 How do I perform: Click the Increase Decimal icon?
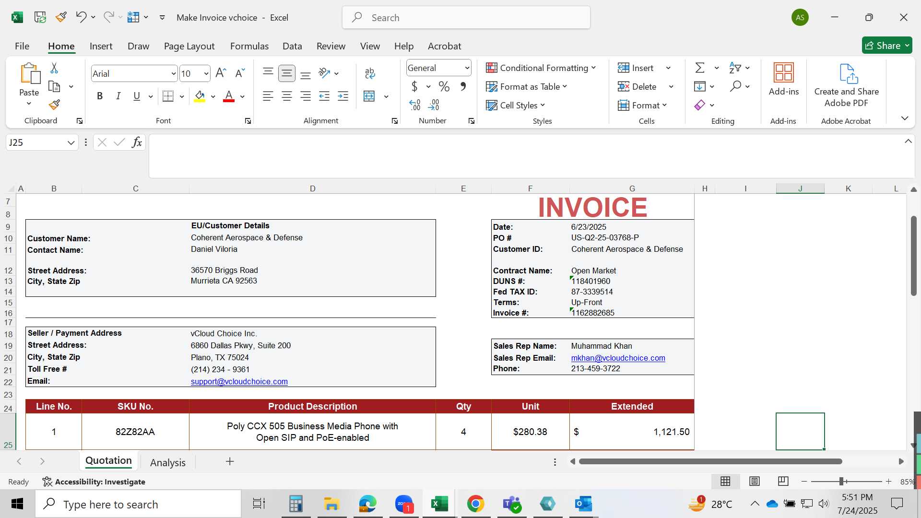tap(415, 105)
